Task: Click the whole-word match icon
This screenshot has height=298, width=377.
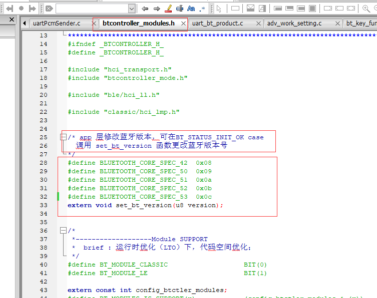Action: [x=180, y=8]
